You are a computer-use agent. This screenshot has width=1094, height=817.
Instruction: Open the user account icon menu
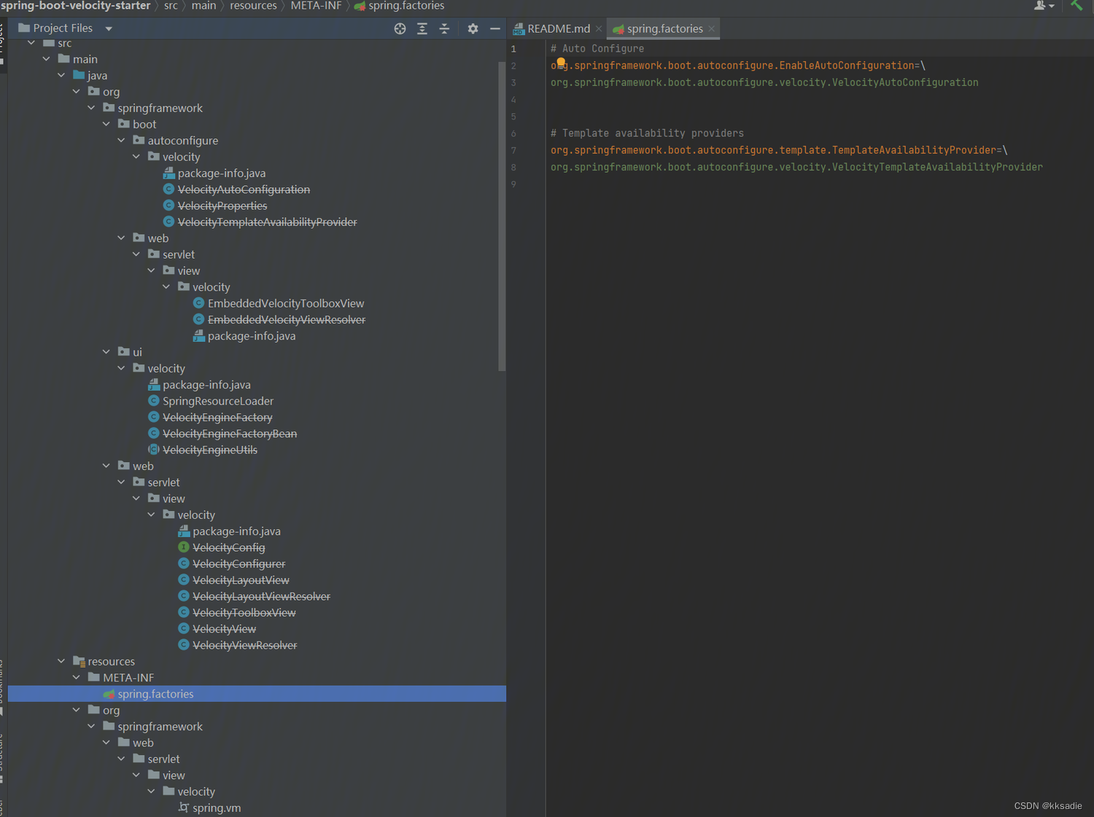pyautogui.click(x=1044, y=5)
